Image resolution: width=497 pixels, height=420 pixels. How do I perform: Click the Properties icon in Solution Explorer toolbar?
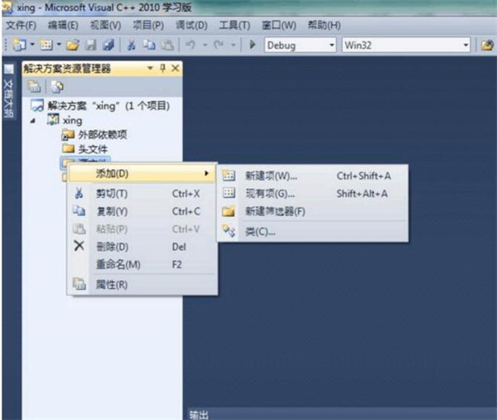click(34, 86)
